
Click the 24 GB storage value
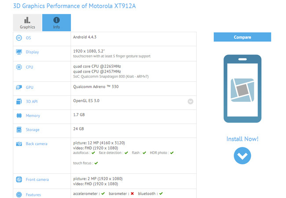[78, 129]
